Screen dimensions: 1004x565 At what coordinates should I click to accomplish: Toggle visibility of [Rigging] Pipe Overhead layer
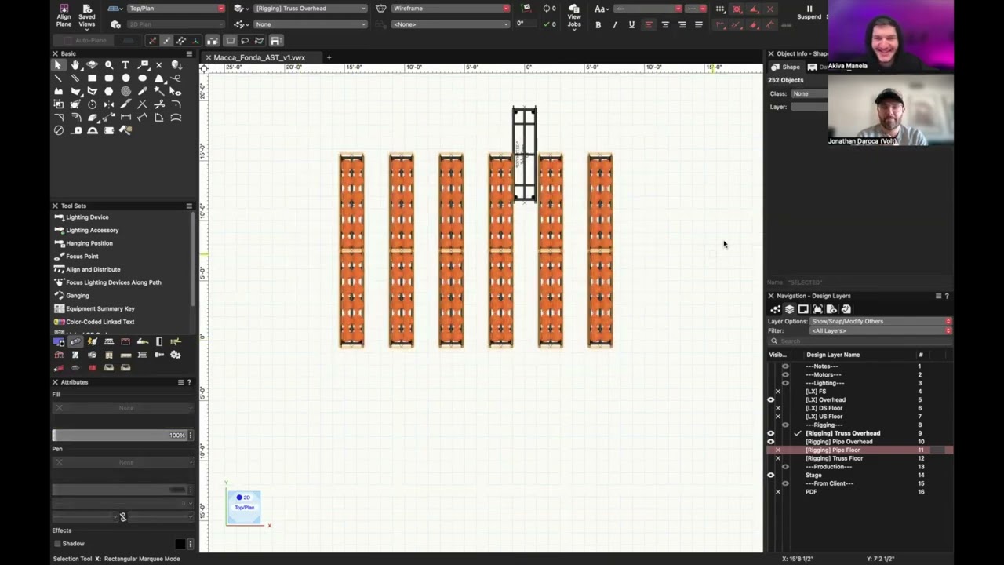771,442
